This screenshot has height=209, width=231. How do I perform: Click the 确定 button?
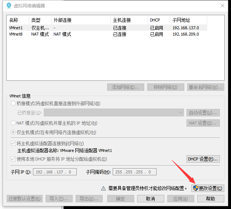tap(121, 199)
